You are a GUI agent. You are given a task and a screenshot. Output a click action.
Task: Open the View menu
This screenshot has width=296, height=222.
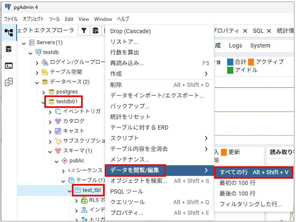point(84,19)
